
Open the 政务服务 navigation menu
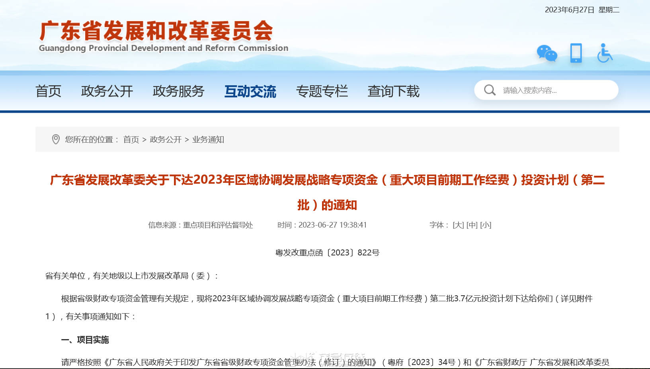[x=179, y=91]
